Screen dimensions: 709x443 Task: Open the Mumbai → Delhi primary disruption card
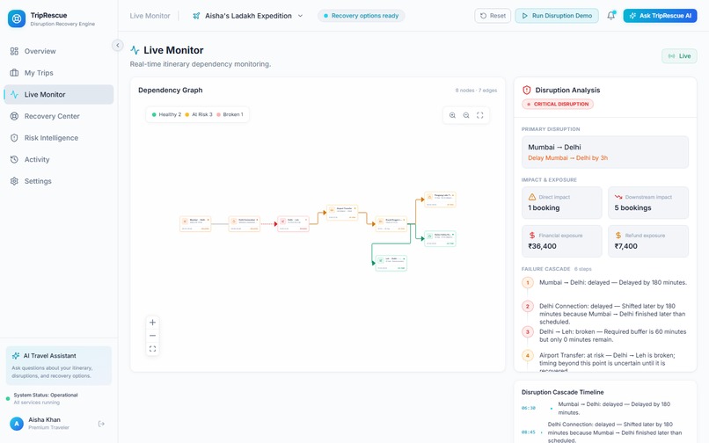point(605,152)
